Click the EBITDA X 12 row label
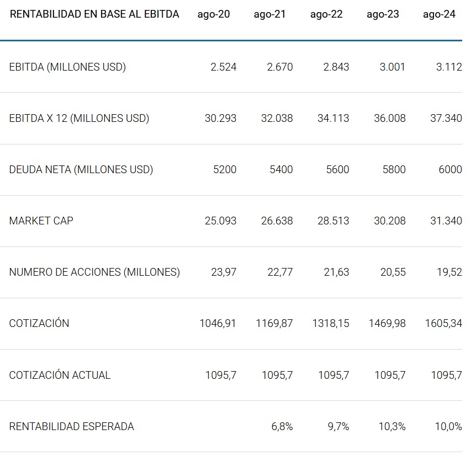Screen dimensions: 471x456 point(79,119)
